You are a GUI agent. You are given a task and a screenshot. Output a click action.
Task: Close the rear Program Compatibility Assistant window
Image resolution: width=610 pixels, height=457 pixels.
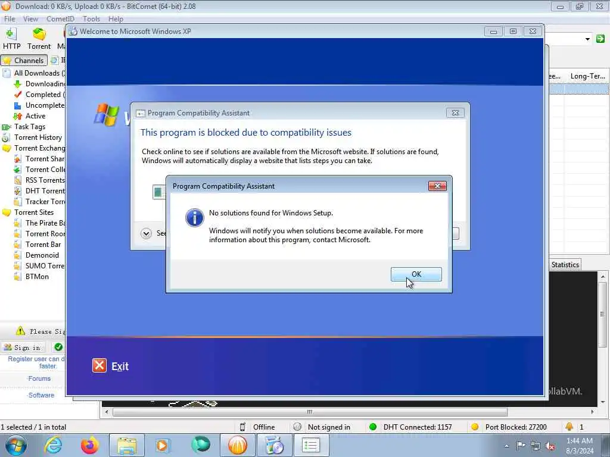tap(455, 112)
